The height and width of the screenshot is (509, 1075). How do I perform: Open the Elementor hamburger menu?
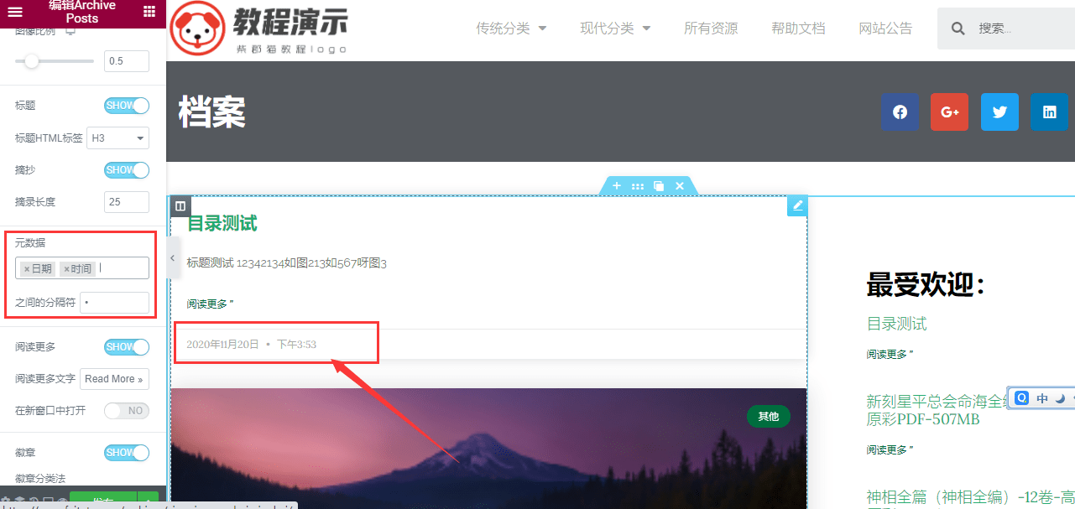(x=15, y=13)
